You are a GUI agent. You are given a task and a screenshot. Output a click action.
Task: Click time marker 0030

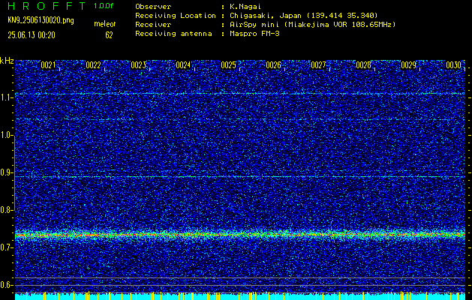(453, 65)
